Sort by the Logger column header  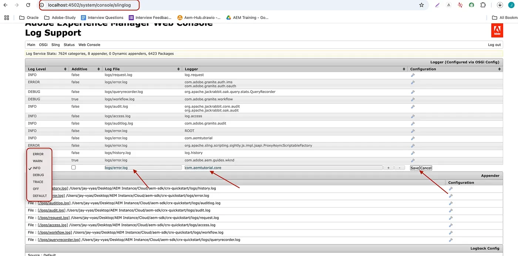point(295,69)
